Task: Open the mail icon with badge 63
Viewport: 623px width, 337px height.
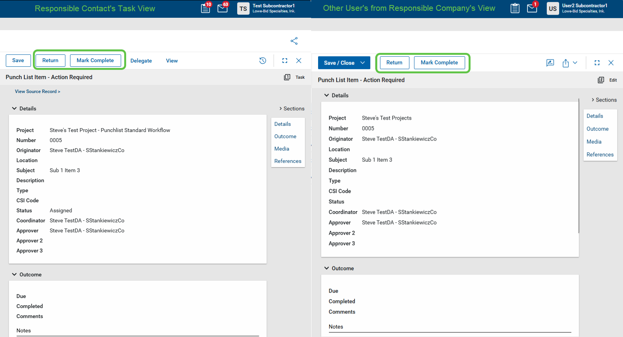Action: (x=222, y=8)
